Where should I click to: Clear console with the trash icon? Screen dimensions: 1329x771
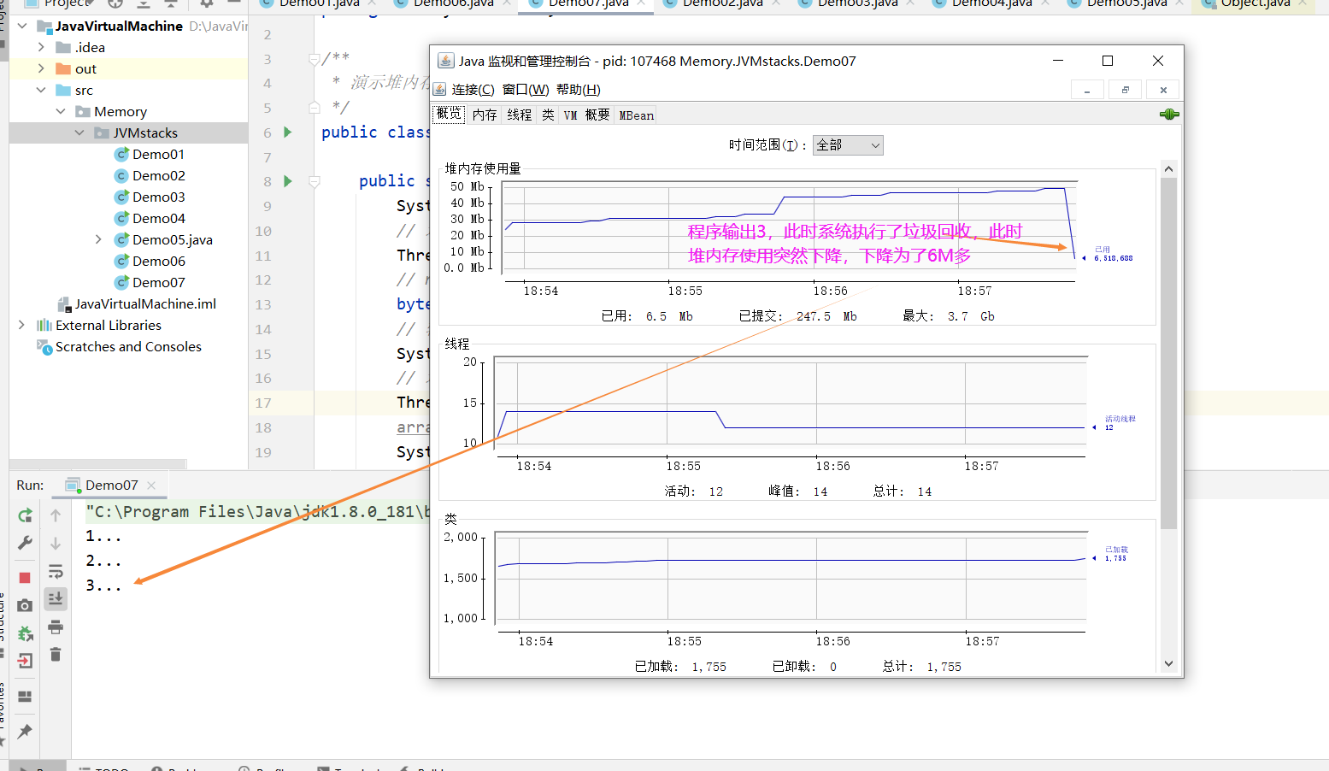pos(56,654)
